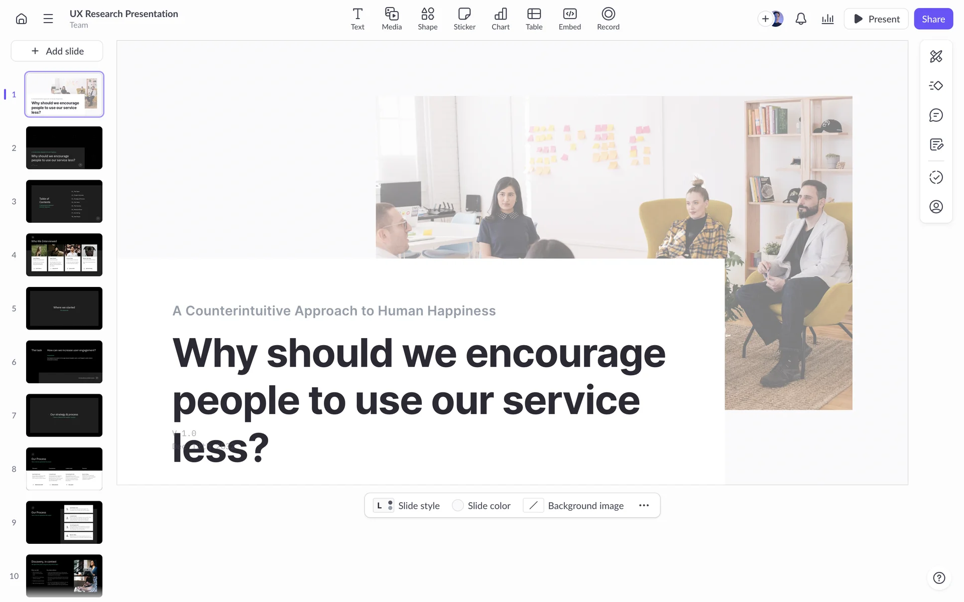Open the Slide style dropdown
Screen dimensions: 964x602
tap(407, 506)
